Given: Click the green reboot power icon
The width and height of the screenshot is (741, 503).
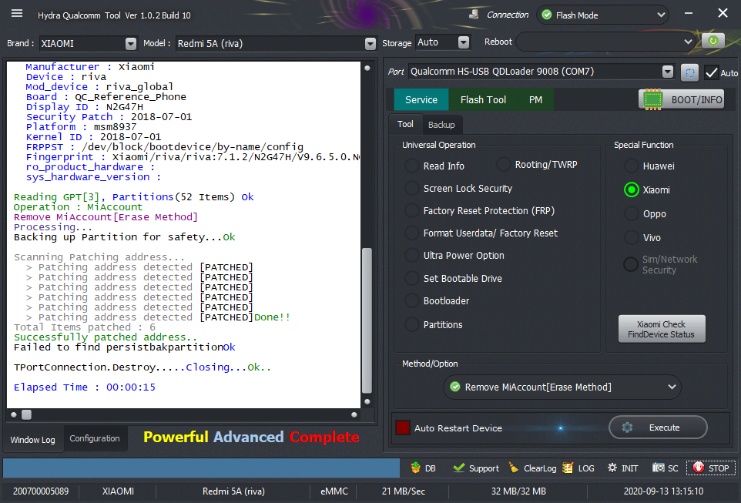Looking at the screenshot, I should coord(712,41).
